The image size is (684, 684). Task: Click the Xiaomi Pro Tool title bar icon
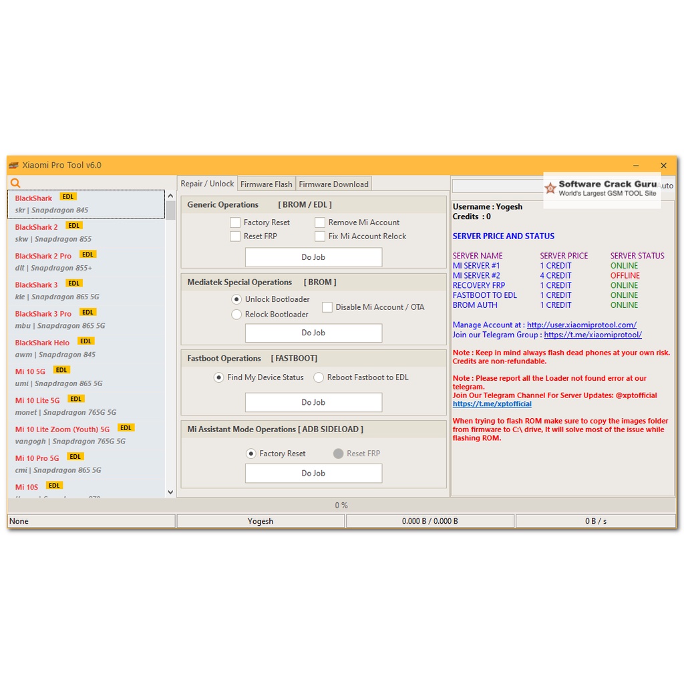point(14,166)
